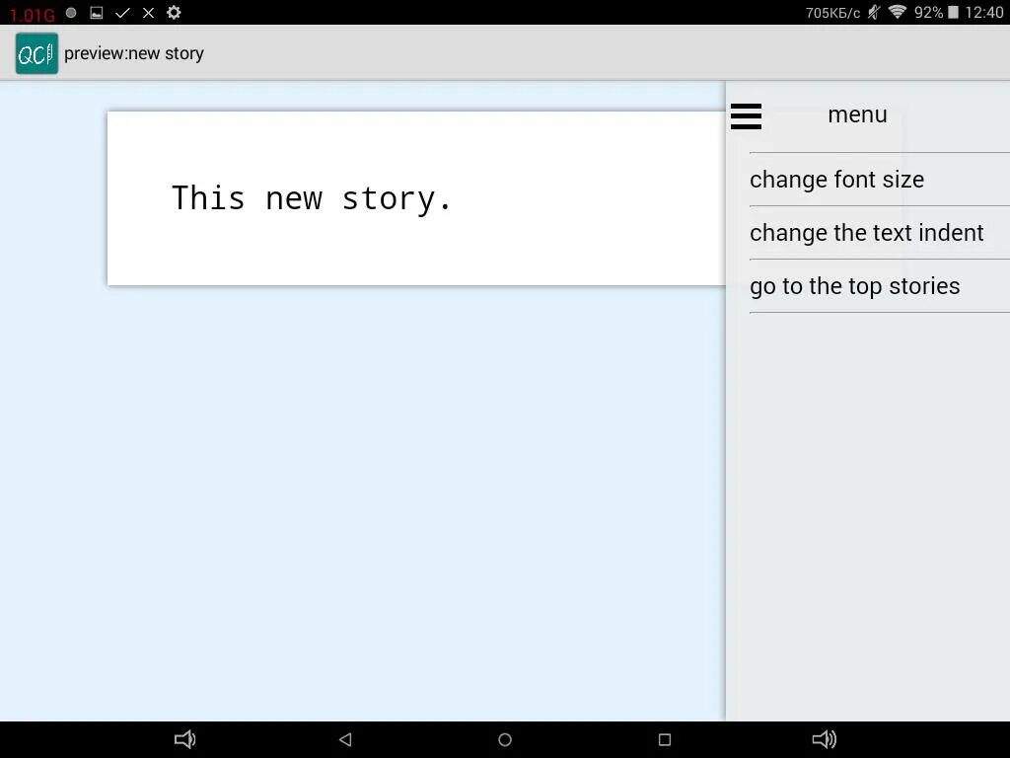Select change font size

click(879, 180)
